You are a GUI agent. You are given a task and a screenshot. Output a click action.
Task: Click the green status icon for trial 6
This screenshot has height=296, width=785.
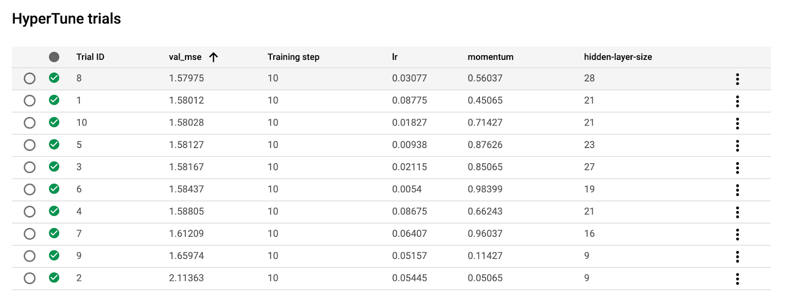click(x=54, y=189)
